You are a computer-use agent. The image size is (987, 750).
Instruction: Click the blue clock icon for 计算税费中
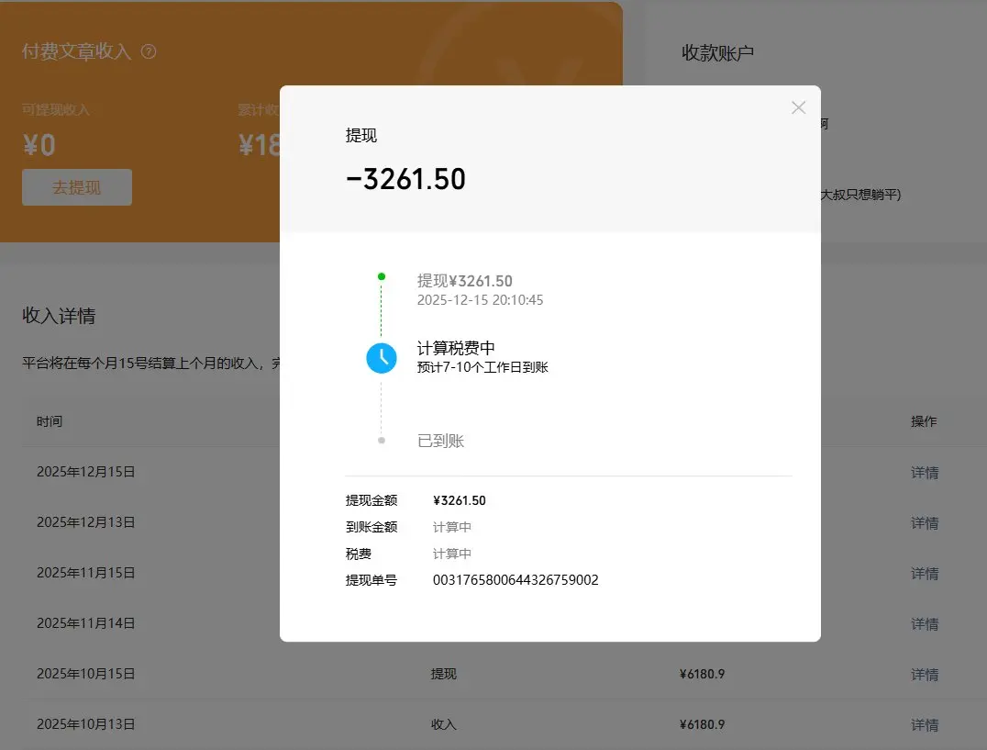coord(382,358)
